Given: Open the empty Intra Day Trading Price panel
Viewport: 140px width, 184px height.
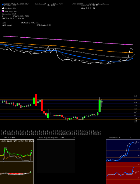Looking at the screenshot, I should coord(56,156).
